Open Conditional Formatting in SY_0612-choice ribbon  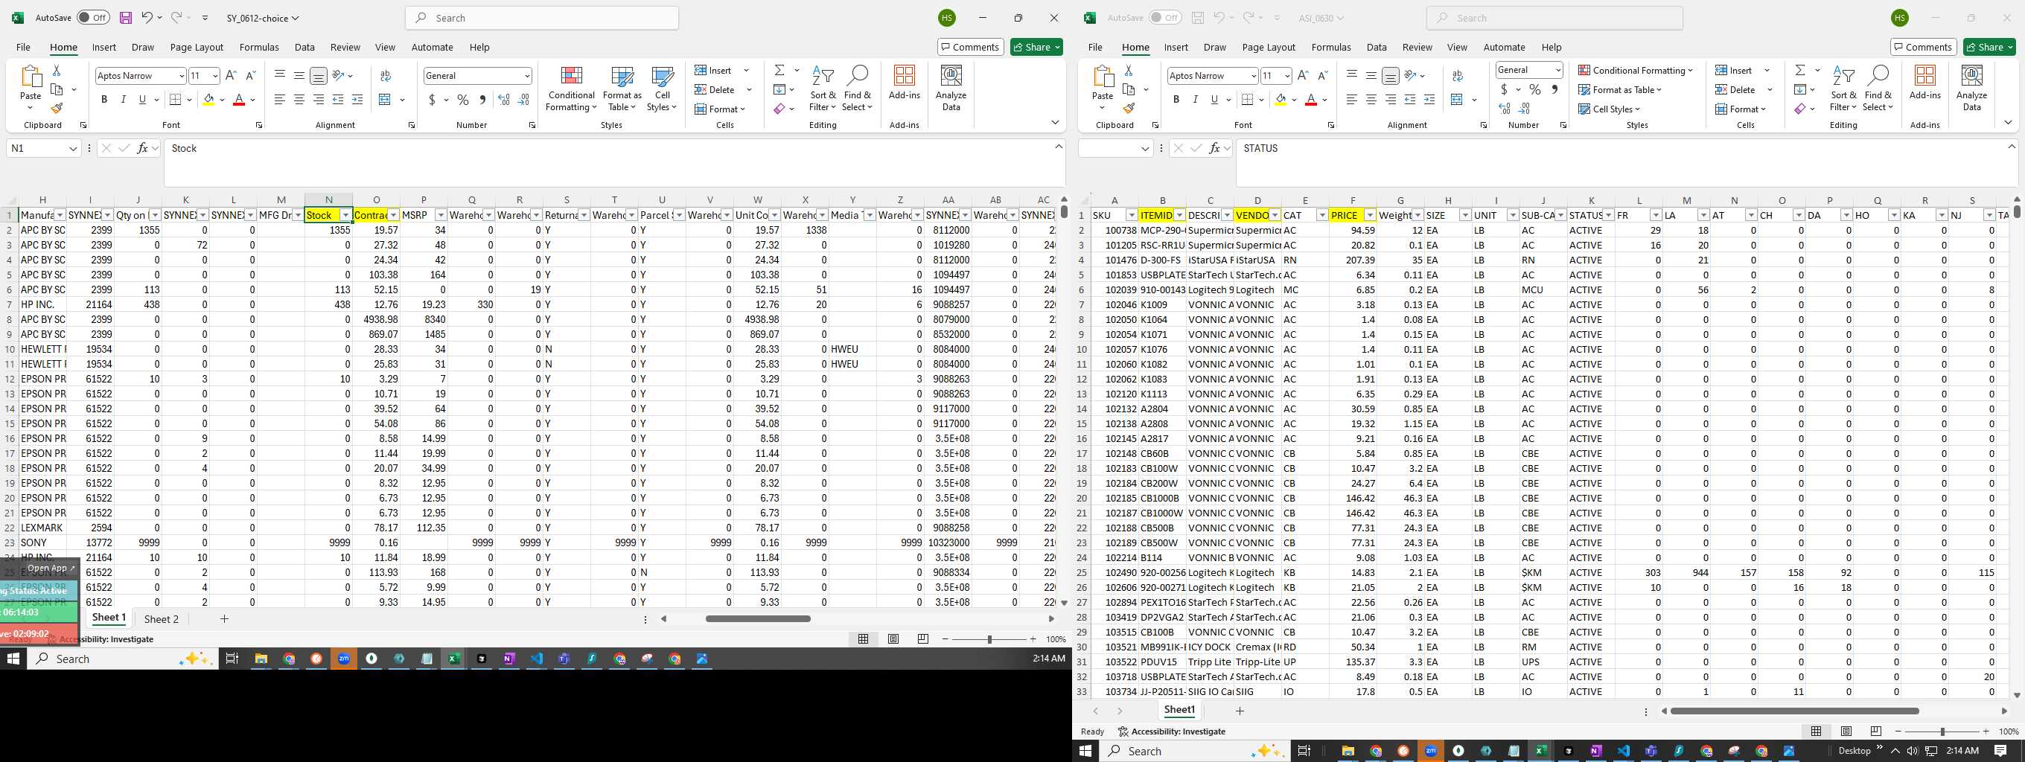572,88
